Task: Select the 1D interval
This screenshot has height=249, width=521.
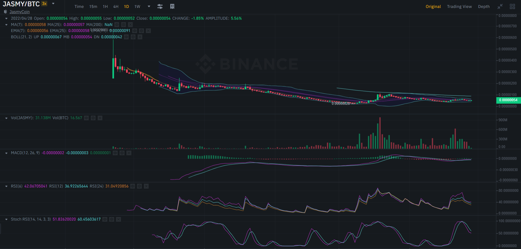Action: pos(126,7)
